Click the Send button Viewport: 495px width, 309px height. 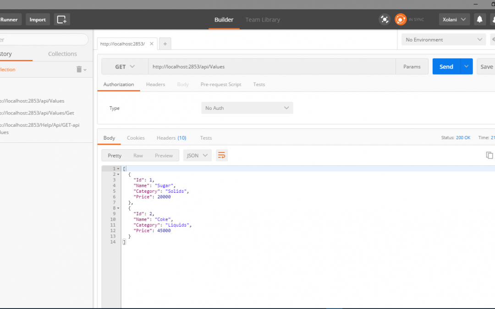click(445, 66)
